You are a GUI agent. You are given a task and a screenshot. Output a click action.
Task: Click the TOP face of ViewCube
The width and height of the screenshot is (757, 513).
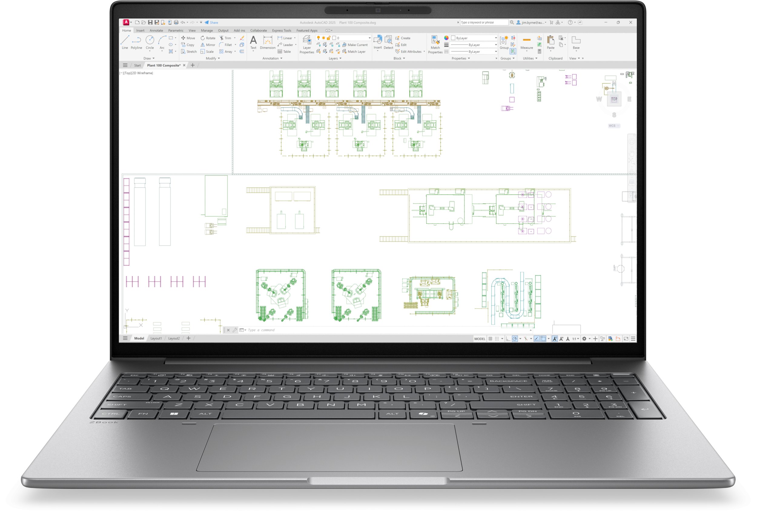tap(614, 99)
